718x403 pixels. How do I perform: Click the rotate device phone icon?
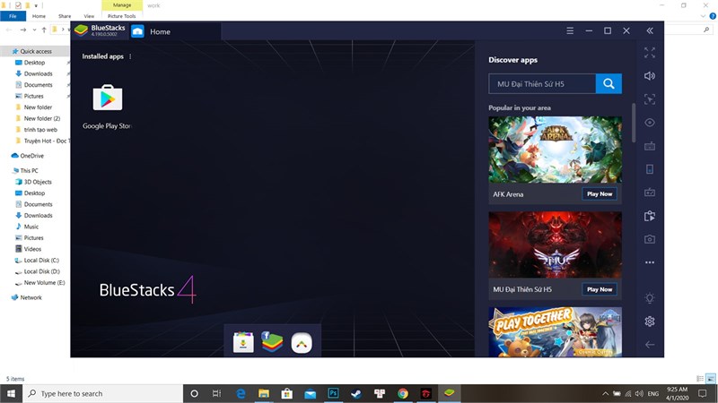click(x=649, y=169)
